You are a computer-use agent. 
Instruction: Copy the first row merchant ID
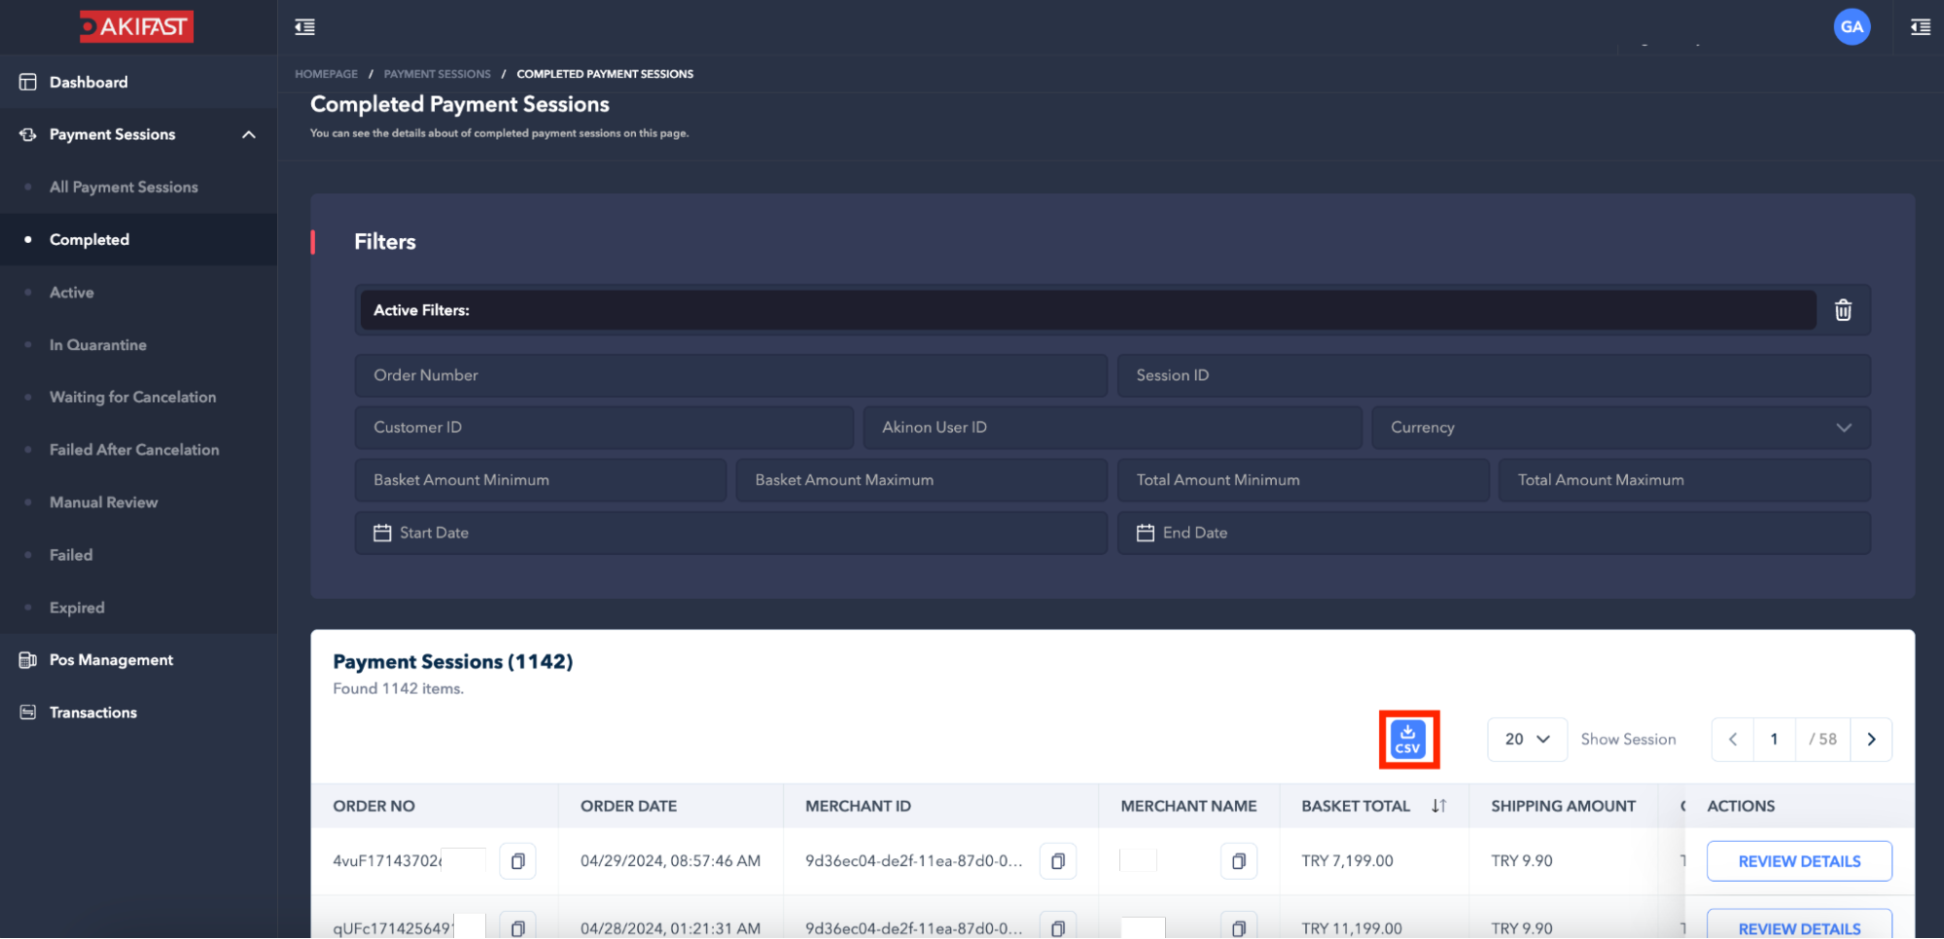coord(1057,861)
